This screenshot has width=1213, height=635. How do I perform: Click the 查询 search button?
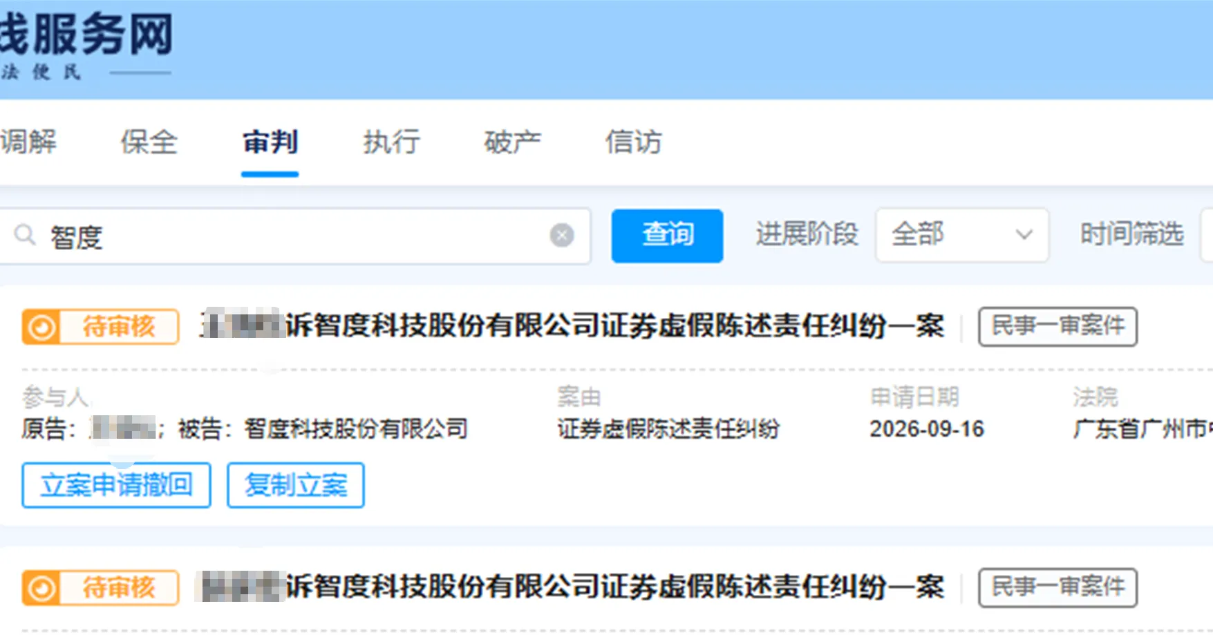coord(667,236)
